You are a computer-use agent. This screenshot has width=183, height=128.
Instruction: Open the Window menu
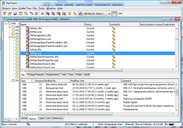[x=51, y=8]
